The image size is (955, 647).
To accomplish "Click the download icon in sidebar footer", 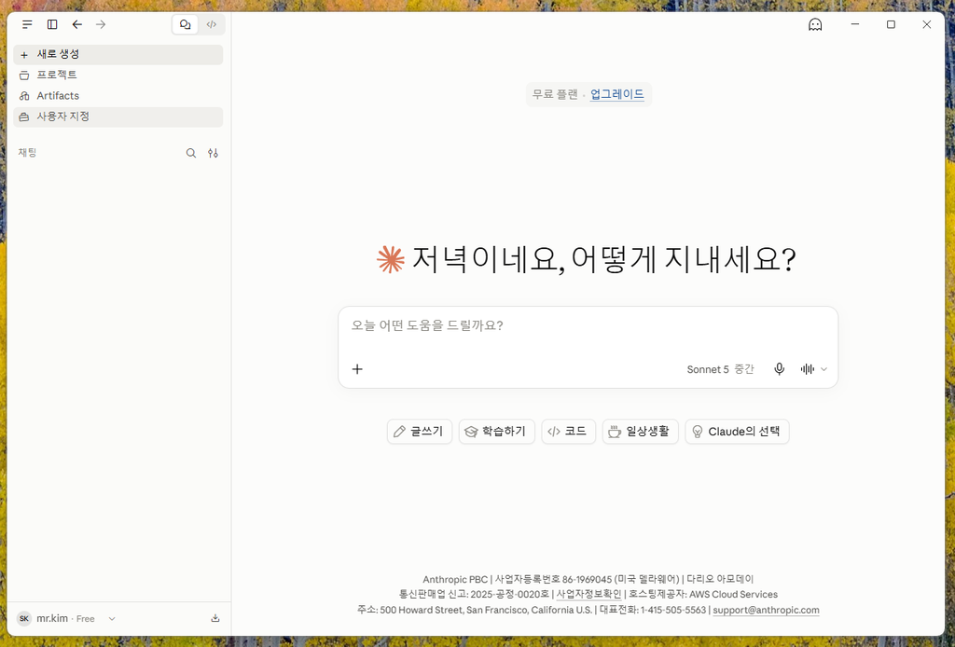I will [x=215, y=618].
